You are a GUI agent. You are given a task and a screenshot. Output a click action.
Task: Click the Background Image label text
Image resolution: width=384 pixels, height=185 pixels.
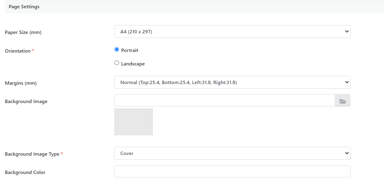(x=26, y=102)
